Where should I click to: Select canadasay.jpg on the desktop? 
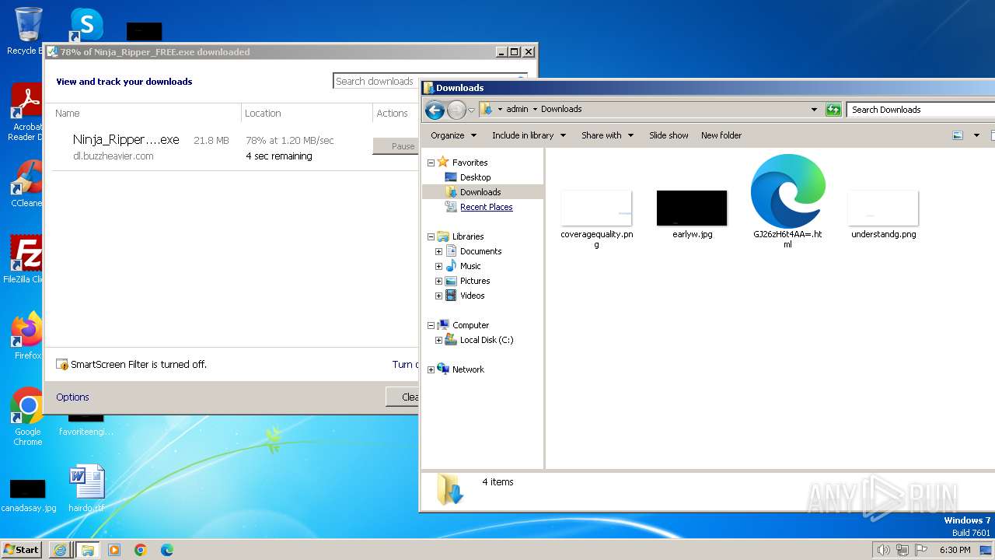(x=28, y=495)
